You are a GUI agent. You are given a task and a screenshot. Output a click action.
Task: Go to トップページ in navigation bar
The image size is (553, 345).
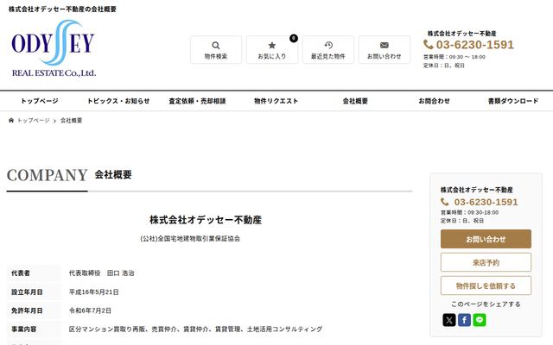pos(40,101)
